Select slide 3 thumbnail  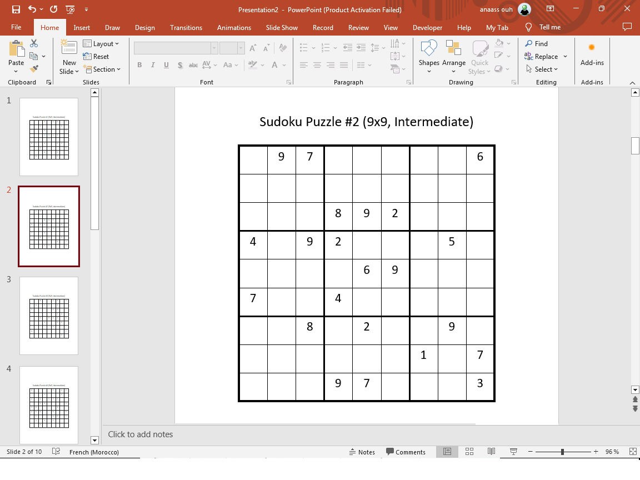[49, 315]
